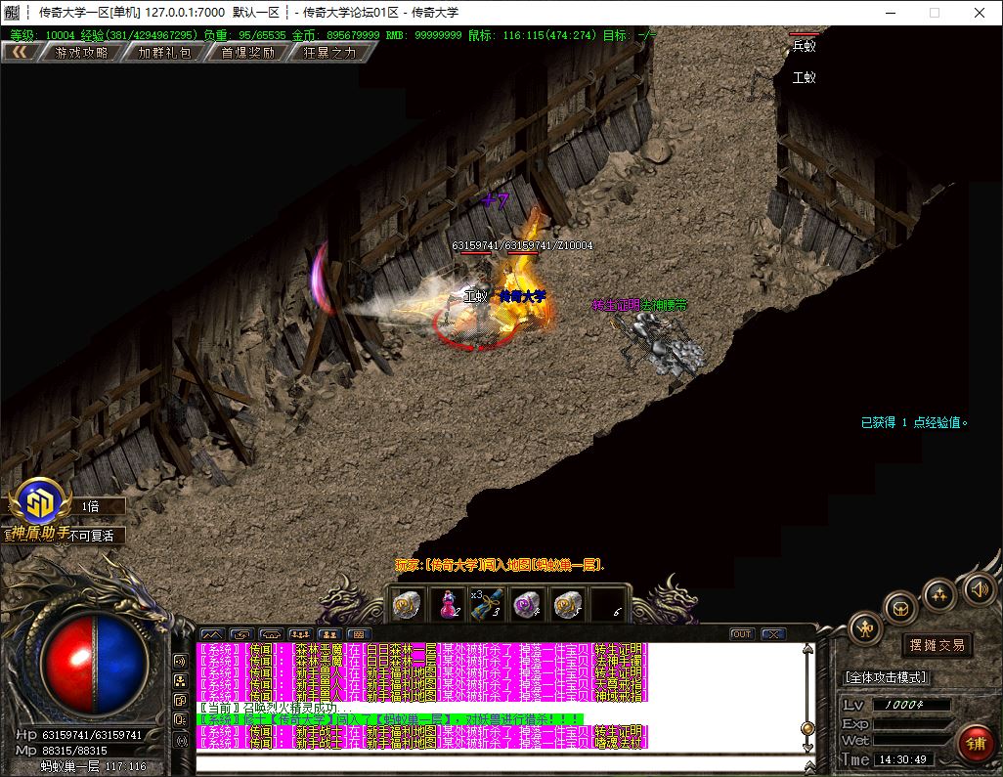Select empty quick slot 6
This screenshot has height=777, width=1003.
tap(607, 605)
